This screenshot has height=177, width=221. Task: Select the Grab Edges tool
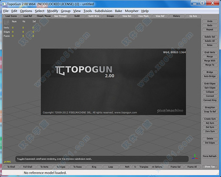point(210,84)
